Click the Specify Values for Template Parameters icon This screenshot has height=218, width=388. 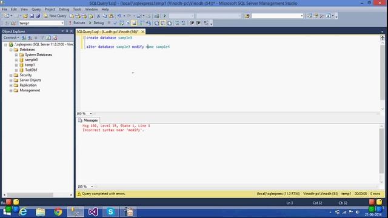point(206,23)
